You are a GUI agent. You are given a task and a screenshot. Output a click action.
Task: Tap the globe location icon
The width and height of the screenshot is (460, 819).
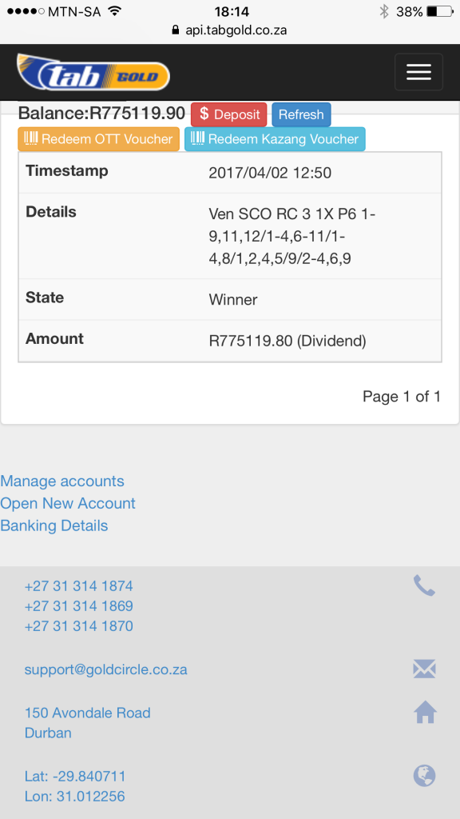pos(424,776)
